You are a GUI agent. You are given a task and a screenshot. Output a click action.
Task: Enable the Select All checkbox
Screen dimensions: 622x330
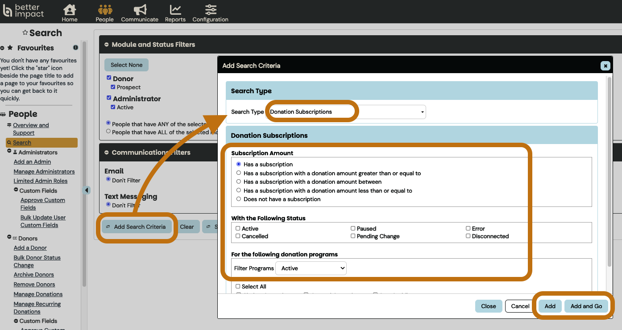click(x=238, y=286)
